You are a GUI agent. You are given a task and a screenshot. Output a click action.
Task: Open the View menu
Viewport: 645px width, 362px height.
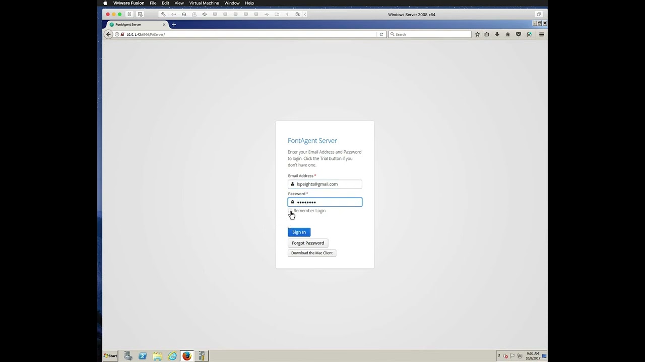pos(179,3)
